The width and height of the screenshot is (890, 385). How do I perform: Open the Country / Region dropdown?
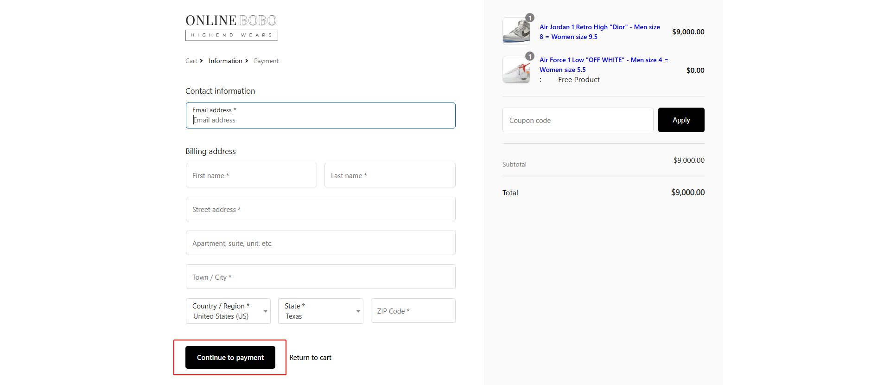click(x=228, y=311)
